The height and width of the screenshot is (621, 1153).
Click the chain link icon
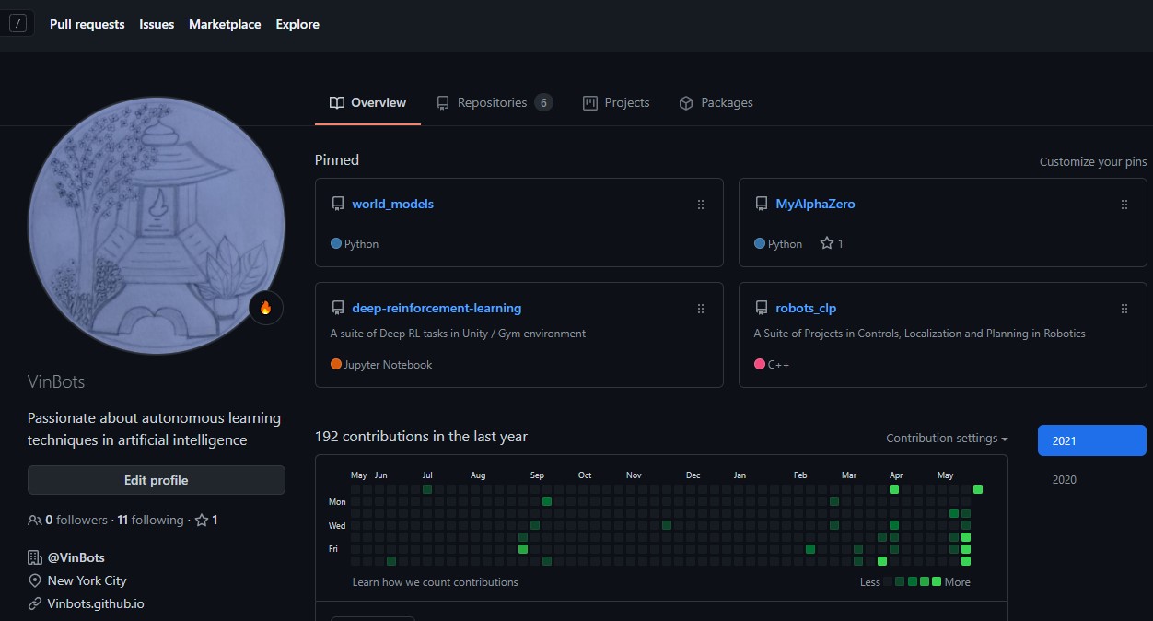pyautogui.click(x=35, y=604)
